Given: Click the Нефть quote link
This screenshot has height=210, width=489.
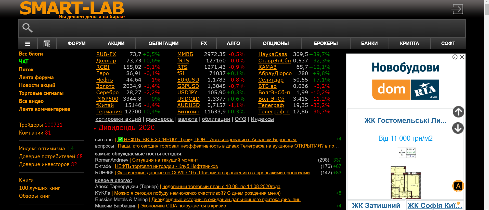Looking at the screenshot, I should (x=105, y=80).
